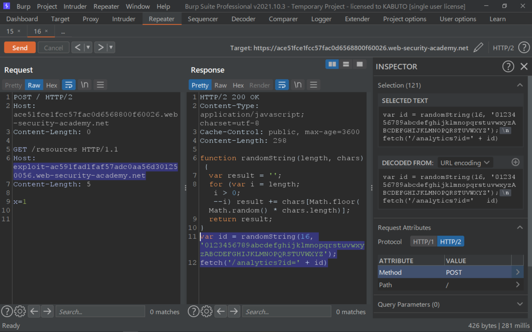Open the next-history dropdown arrow
Viewport: 532px width, 332px height.
pos(111,47)
